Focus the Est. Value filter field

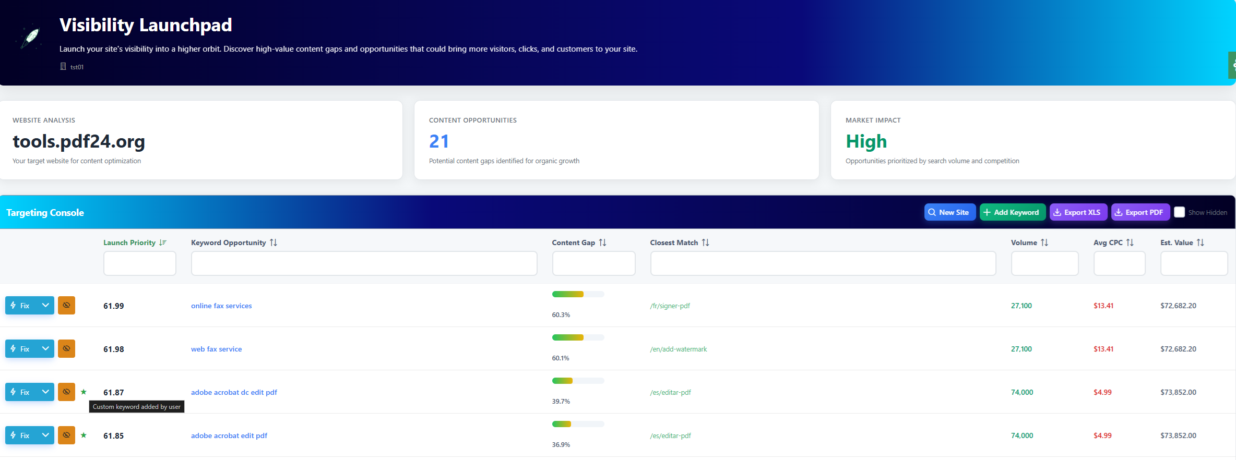(1194, 263)
